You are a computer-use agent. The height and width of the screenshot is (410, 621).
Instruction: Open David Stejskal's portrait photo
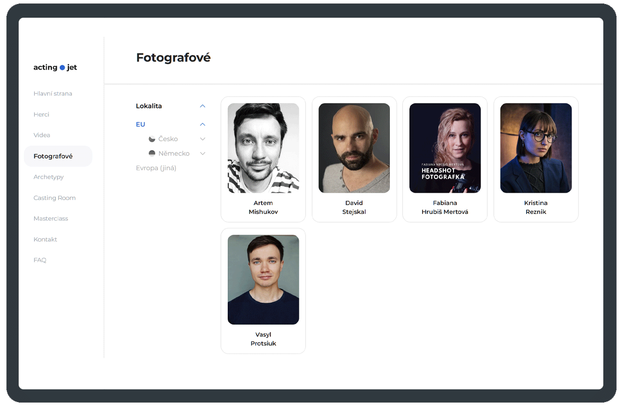tap(354, 148)
